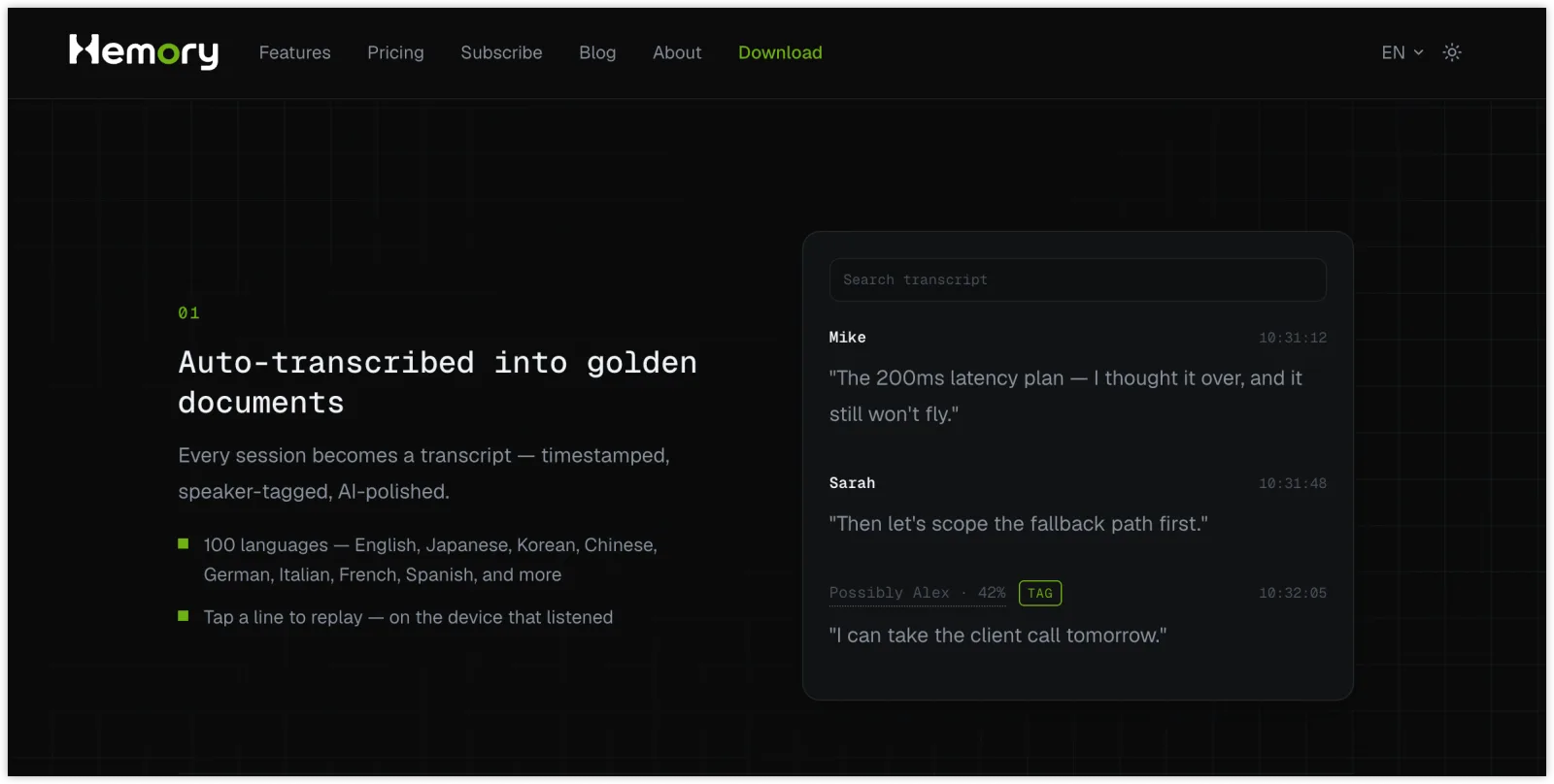Viewport: 1554px width, 784px height.
Task: Click the green "01" section number
Action: [x=188, y=312]
